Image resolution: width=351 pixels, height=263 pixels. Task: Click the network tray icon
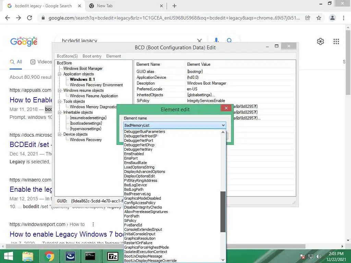[x=311, y=256]
